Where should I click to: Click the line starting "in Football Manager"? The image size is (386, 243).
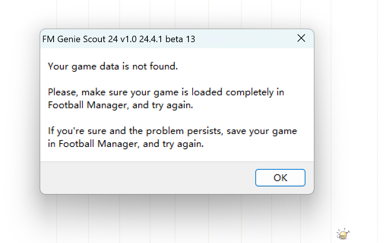[126, 144]
